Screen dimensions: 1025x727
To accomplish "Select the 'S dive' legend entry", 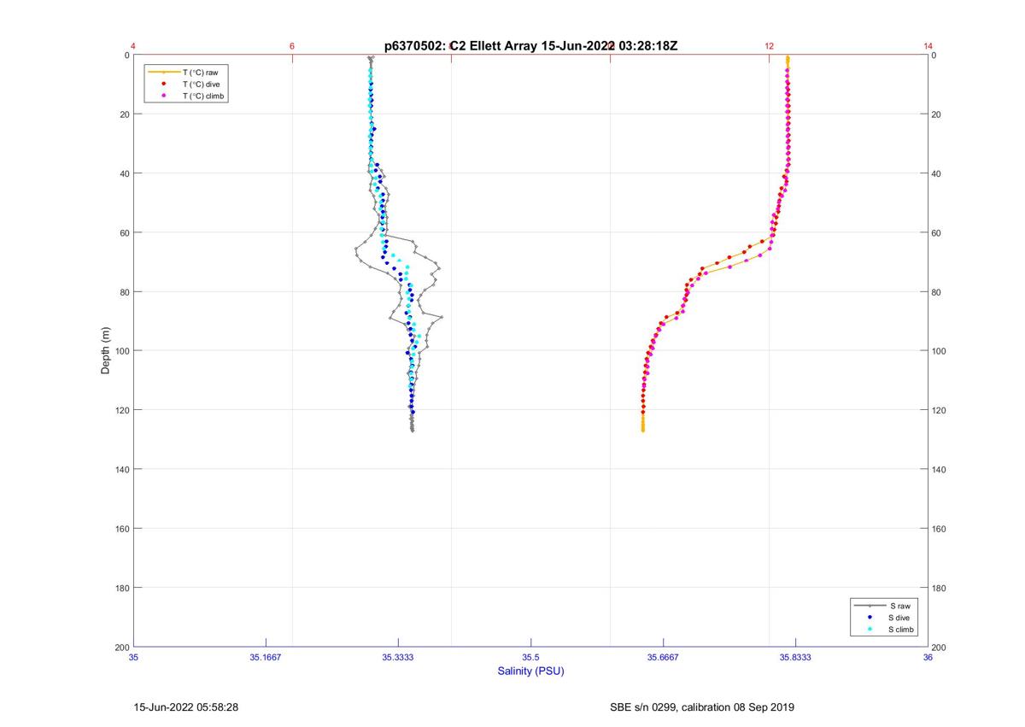I will (887, 617).
